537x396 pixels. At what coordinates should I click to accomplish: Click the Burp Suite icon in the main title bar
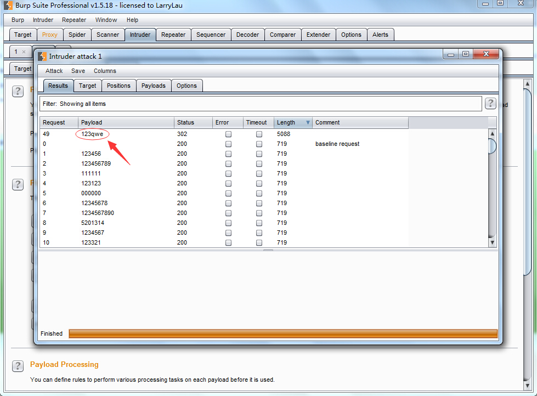8,5
